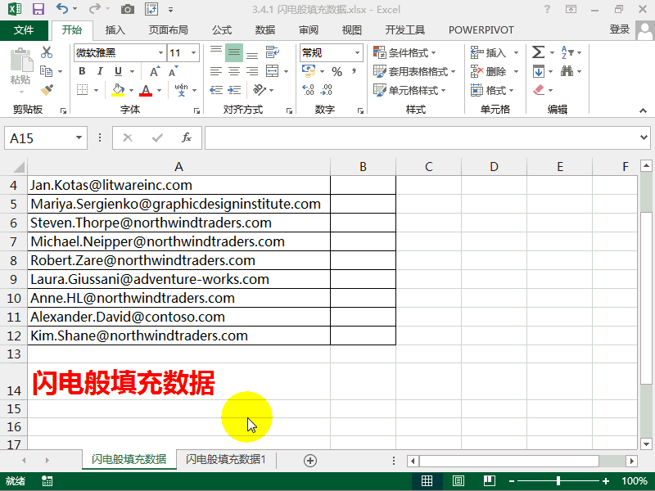Screen dimensions: 655x491
Task: Switch to the 公式 tab
Action: pos(221,29)
